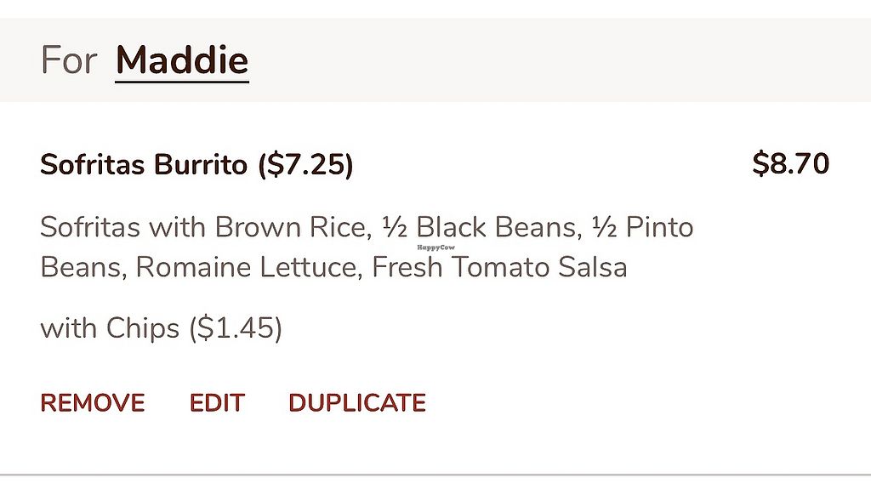Image resolution: width=871 pixels, height=495 pixels.
Task: Click the "For" label in the header
Action: [69, 61]
